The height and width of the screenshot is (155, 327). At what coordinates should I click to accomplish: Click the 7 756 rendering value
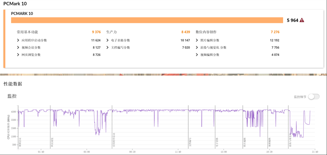275,48
